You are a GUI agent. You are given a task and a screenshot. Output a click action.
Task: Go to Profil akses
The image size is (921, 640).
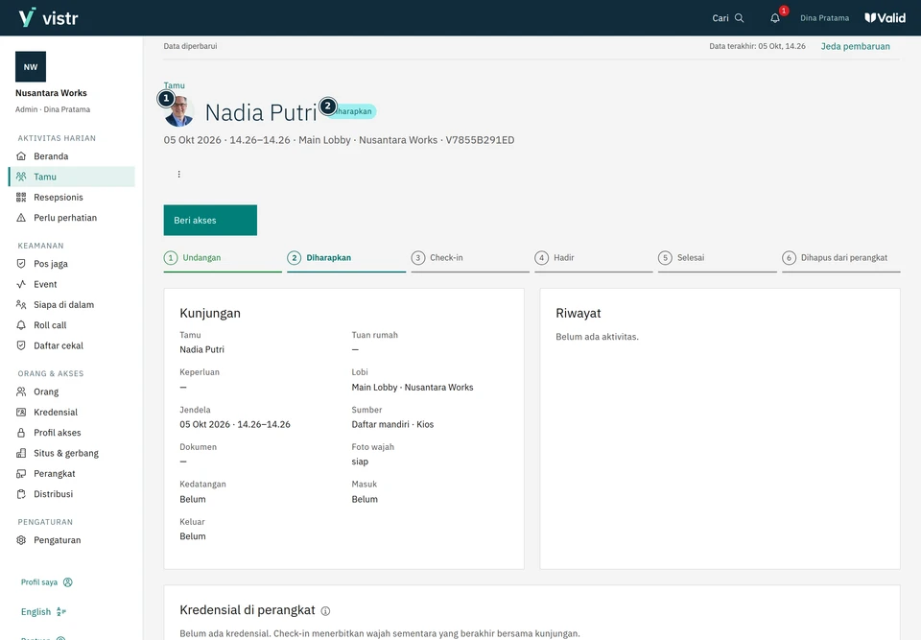tap(72, 433)
